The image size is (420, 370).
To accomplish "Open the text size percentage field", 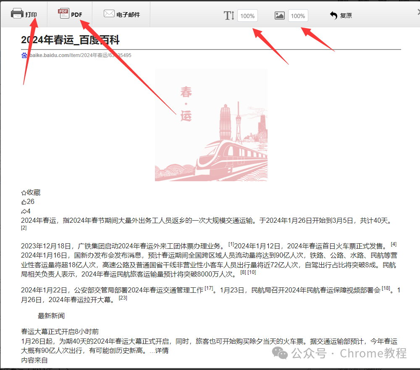I will (247, 16).
